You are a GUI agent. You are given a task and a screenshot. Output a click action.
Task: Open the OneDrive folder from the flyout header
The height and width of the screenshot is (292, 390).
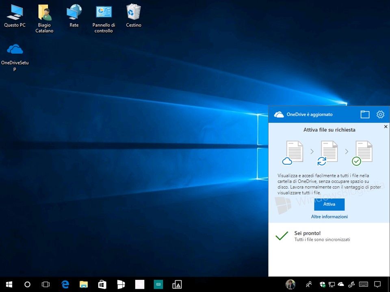click(x=365, y=114)
